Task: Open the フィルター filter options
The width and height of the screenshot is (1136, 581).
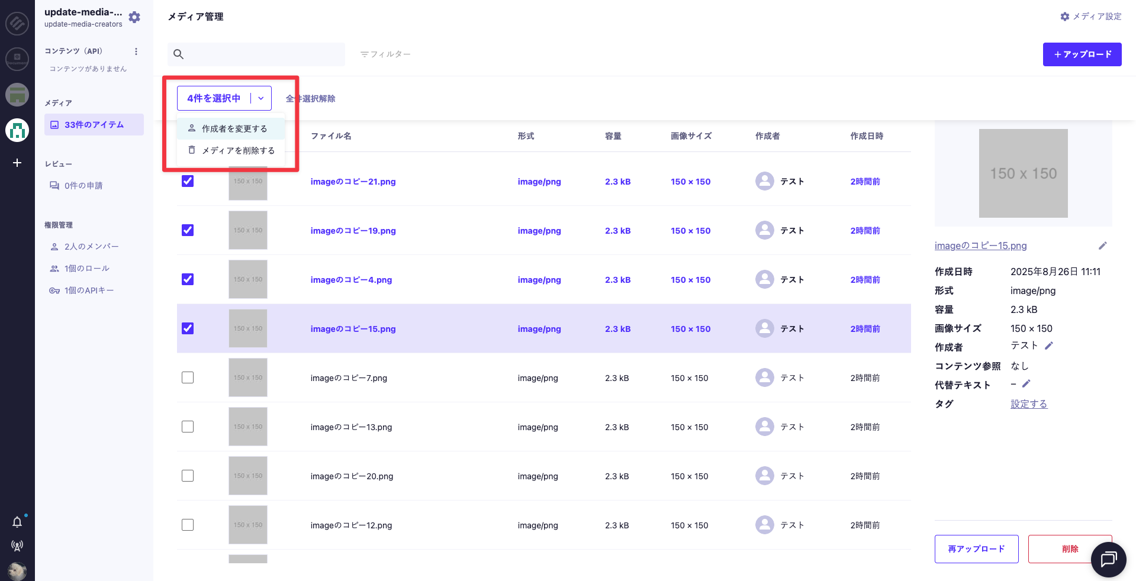Action: [385, 54]
